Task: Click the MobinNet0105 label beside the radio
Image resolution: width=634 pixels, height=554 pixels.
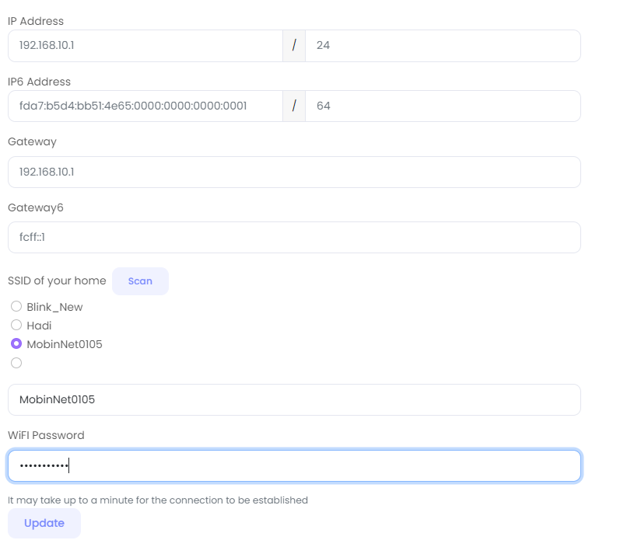Action: (x=65, y=344)
